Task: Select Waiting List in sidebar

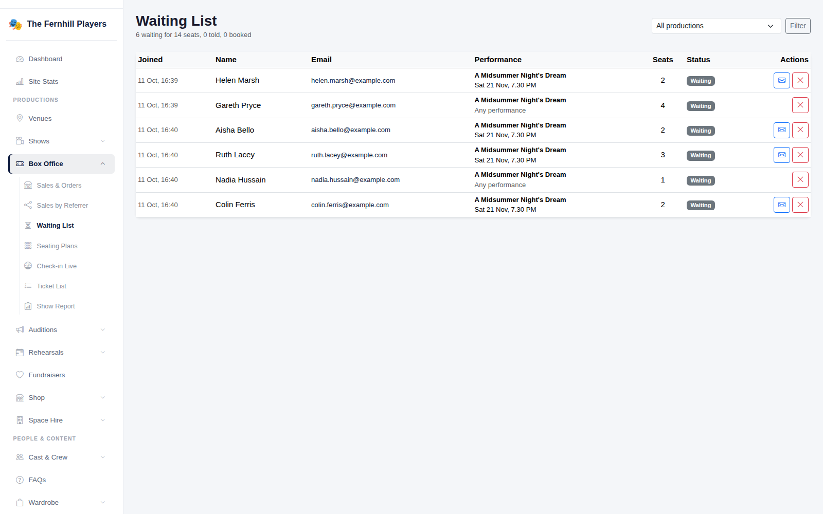Action: point(67,226)
